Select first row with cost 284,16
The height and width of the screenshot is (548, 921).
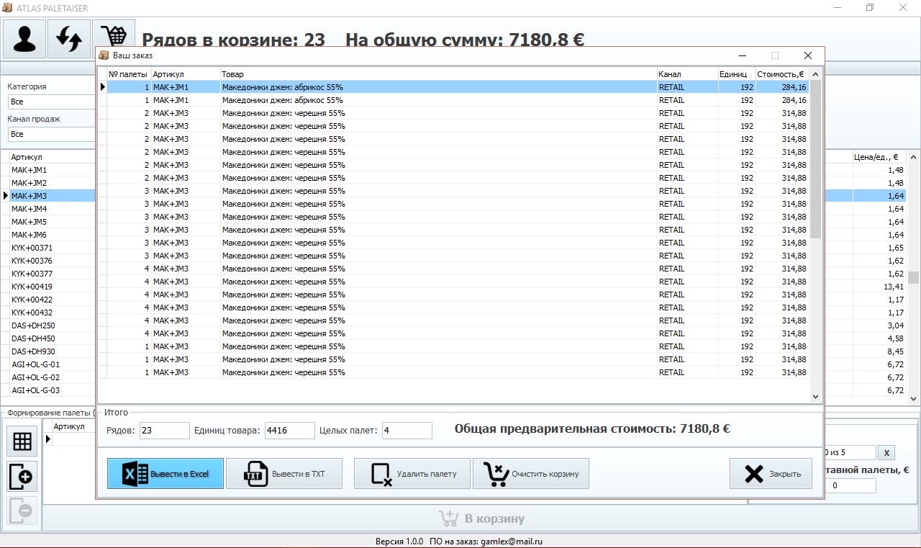tap(458, 87)
